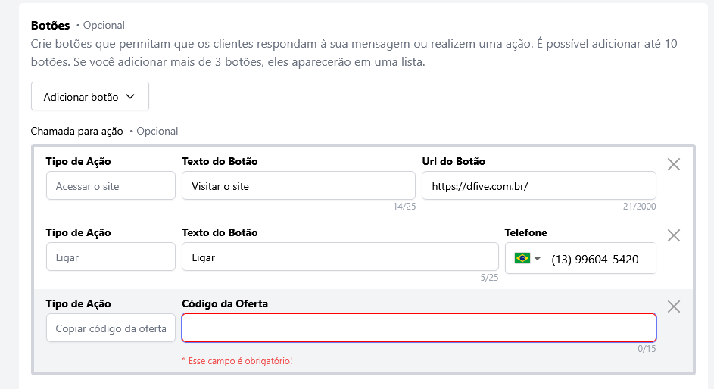Select the 'Ligar' action type field

click(x=111, y=257)
